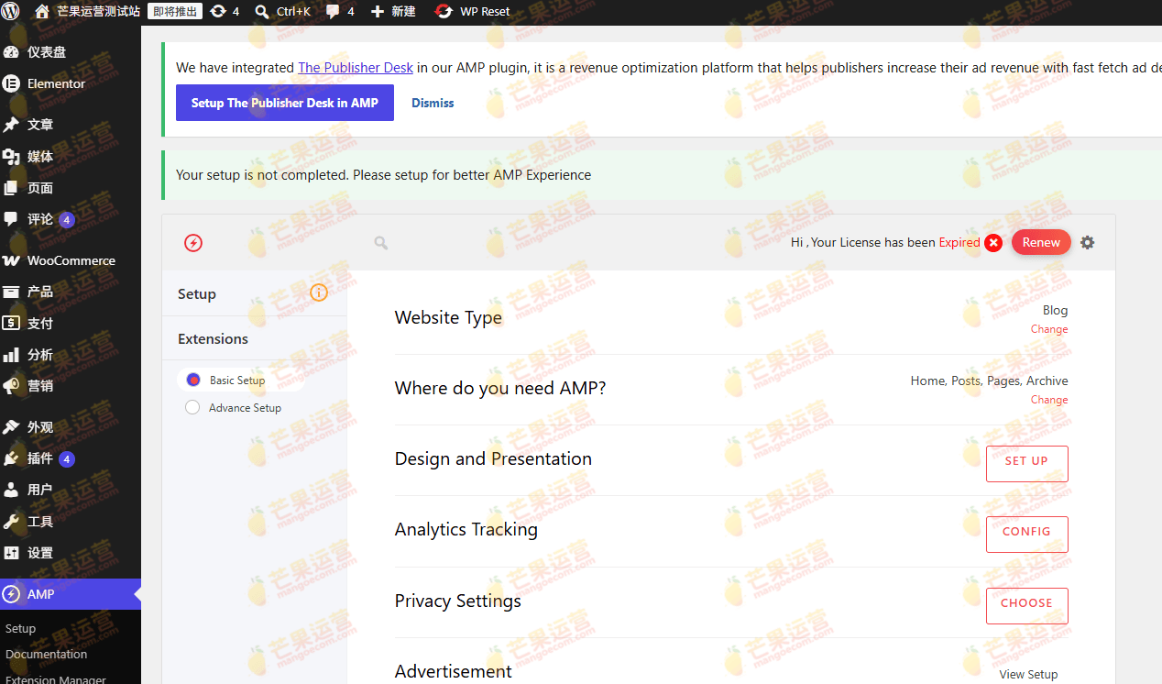
Task: Open the gear icon next to Renew
Action: 1087,243
